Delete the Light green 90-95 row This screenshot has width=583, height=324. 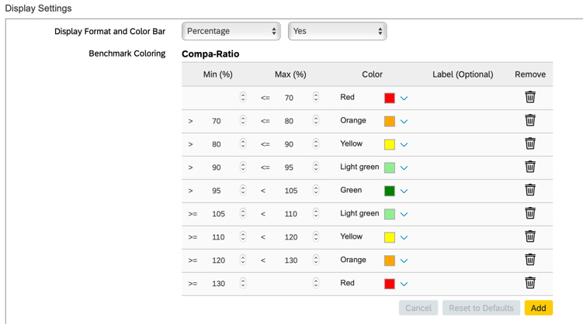(x=529, y=167)
